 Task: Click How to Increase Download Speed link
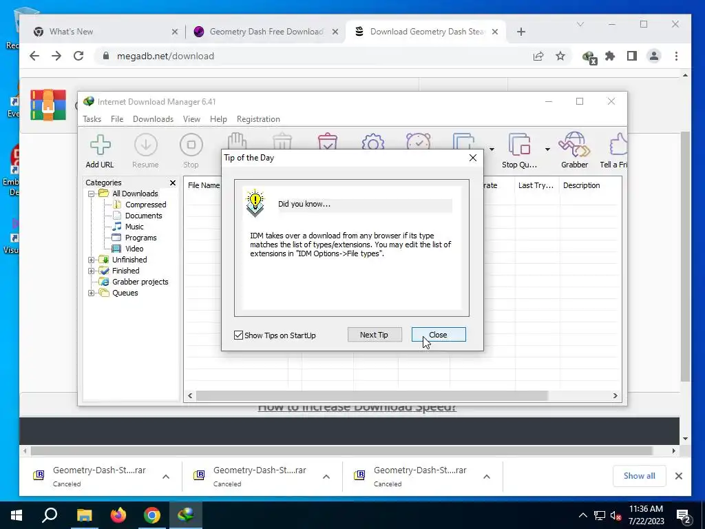(x=357, y=408)
